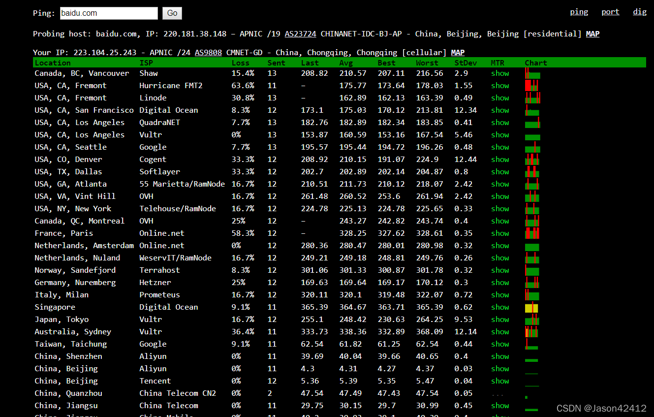Show MTR for Norway Terrahost row

500,270
